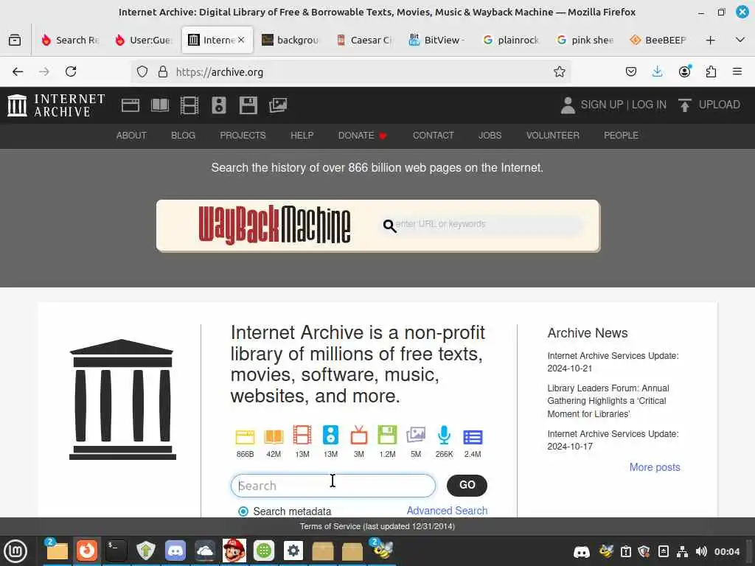
Task: Open Services Update 2024-10-21 news link
Action: tap(613, 362)
